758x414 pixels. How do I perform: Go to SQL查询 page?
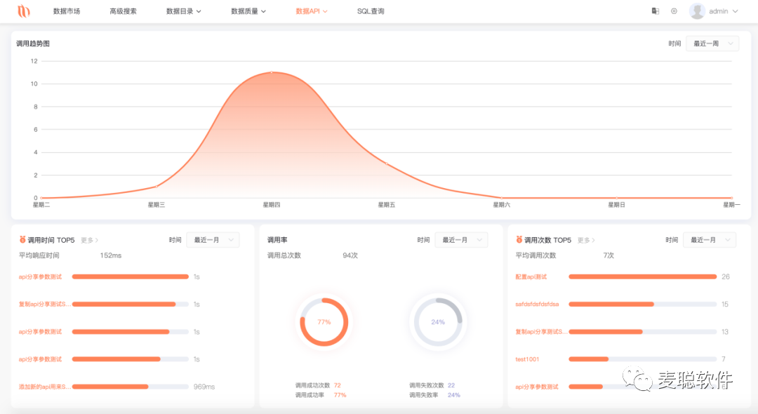click(371, 11)
